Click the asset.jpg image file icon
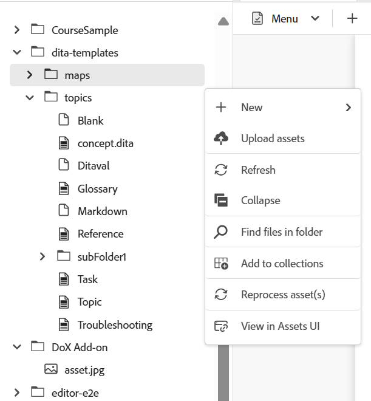The image size is (371, 401). 51,369
